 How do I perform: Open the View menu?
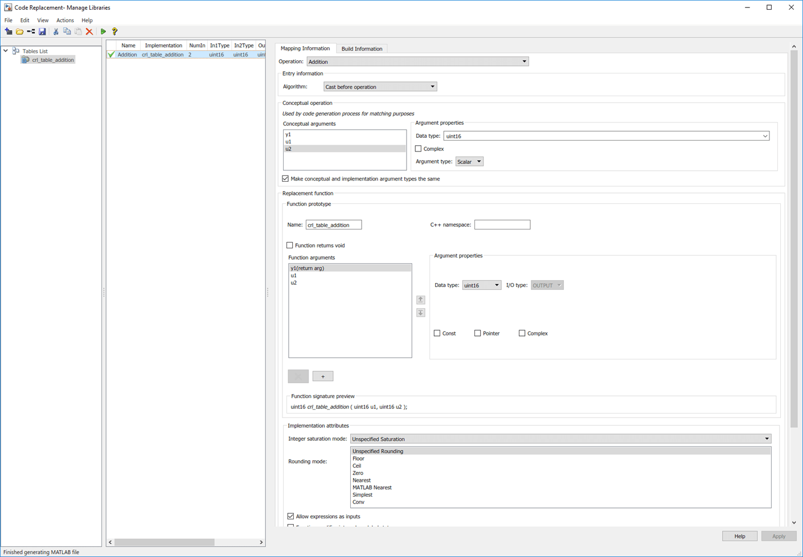coord(43,21)
